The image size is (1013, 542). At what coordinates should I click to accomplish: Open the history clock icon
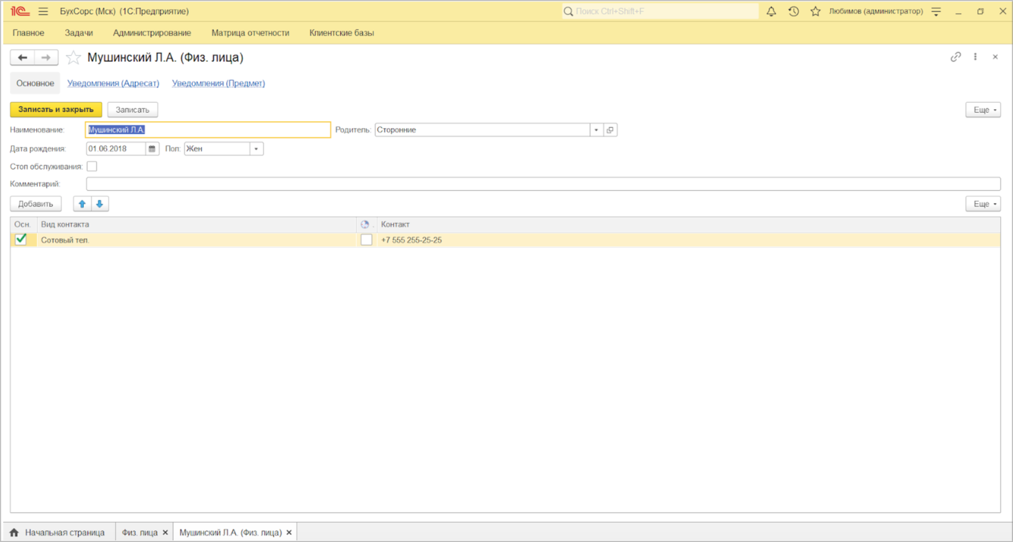794,11
